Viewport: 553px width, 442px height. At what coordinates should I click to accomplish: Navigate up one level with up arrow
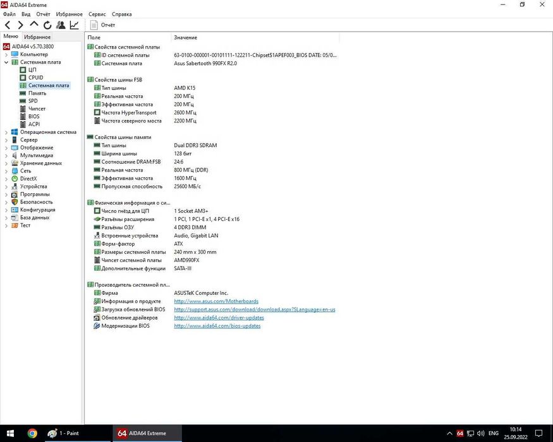pos(34,25)
